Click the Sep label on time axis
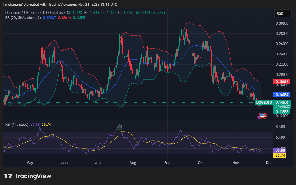Image resolution: width=296 pixels, height=185 pixels. (x=168, y=163)
